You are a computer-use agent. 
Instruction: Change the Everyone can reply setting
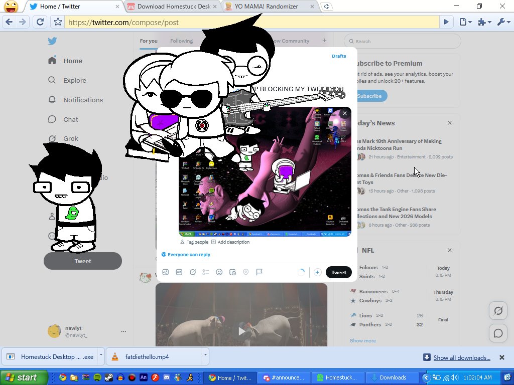pyautogui.click(x=186, y=254)
